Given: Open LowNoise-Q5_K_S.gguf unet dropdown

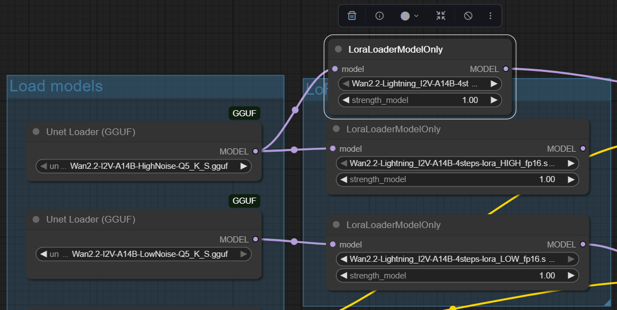Looking at the screenshot, I should coord(144,254).
